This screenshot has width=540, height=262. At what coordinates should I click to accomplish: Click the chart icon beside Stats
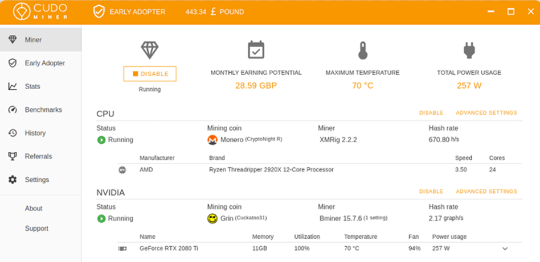coord(13,86)
